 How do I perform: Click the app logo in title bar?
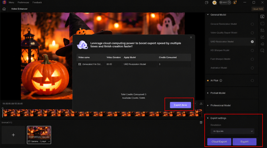(x=4, y=2)
